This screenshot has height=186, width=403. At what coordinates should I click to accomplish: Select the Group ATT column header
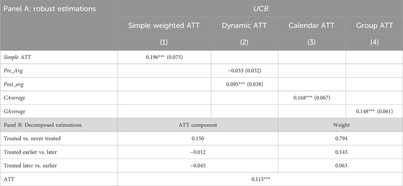[374, 25]
